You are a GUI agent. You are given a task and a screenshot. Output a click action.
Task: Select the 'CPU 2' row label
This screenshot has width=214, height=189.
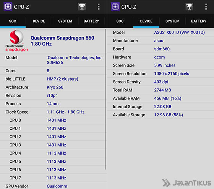[15, 137]
